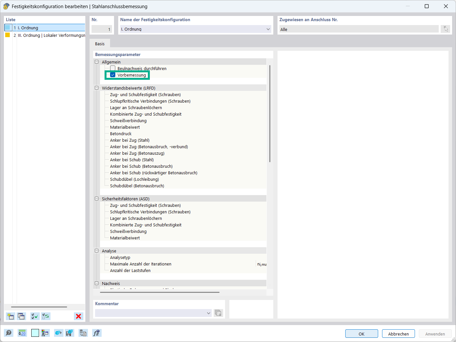Select the Basis tab
Viewport: 456px width, 342px height.
tap(100, 44)
